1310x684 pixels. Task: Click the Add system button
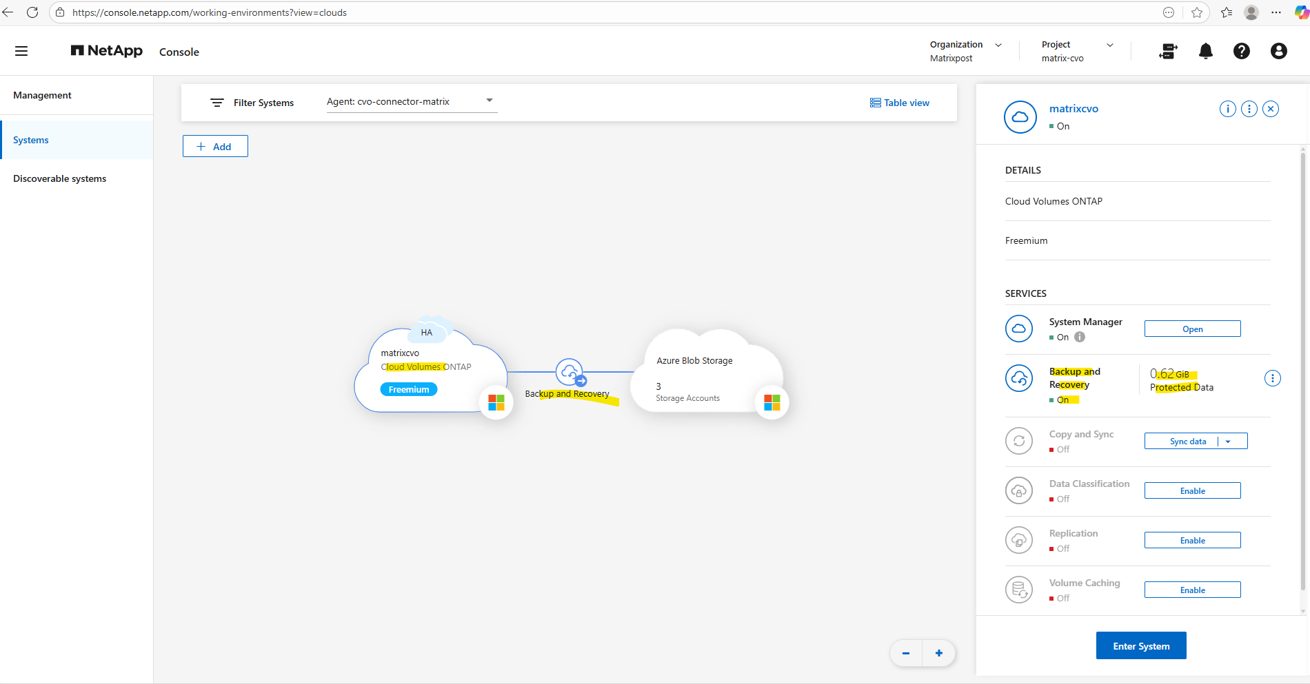point(215,147)
